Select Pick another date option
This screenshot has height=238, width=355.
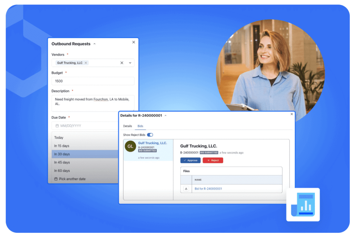(85, 179)
